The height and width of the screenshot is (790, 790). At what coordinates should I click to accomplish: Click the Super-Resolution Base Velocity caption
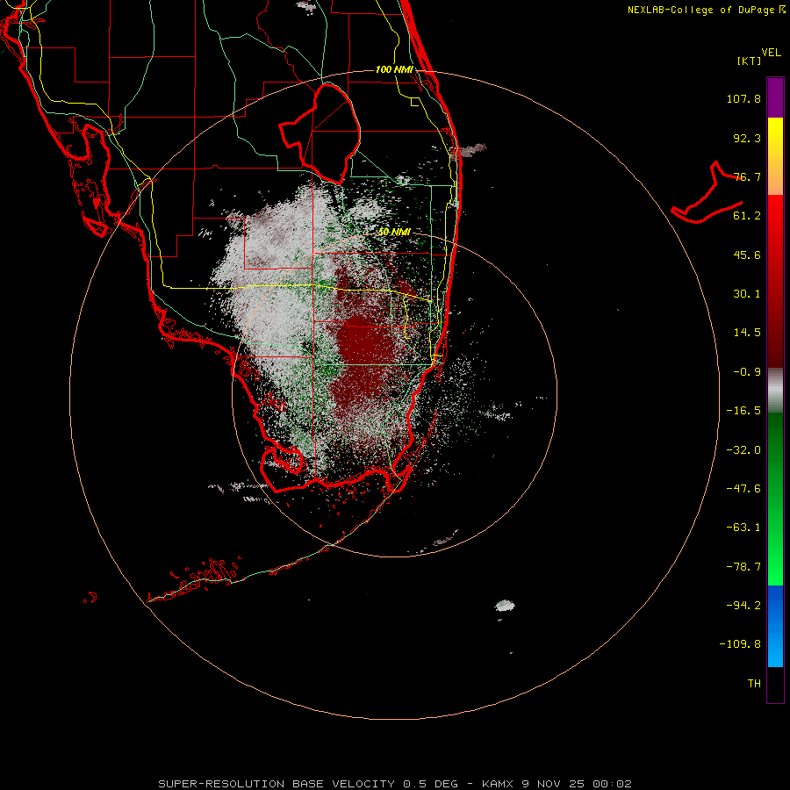394,784
